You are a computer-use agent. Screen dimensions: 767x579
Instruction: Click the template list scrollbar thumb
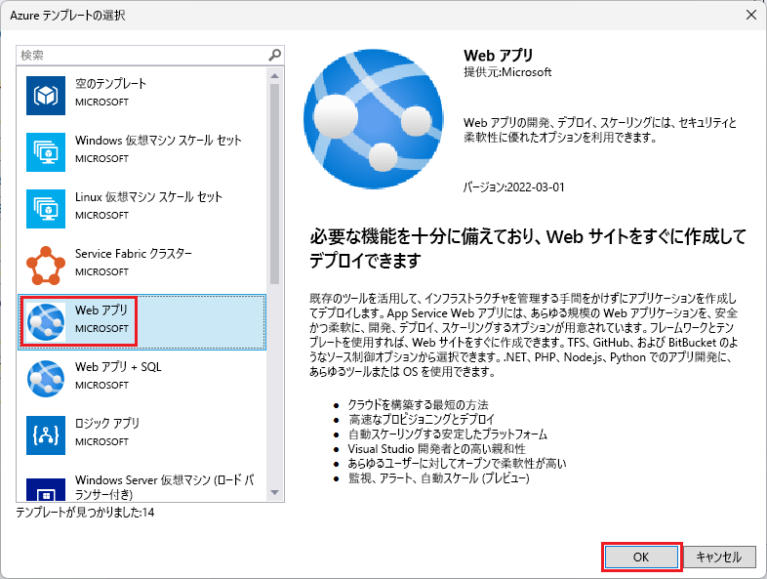[274, 184]
